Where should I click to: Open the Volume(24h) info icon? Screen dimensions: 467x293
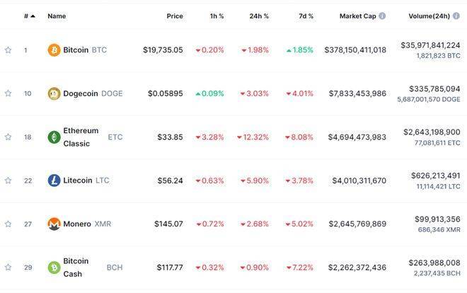tap(456, 16)
